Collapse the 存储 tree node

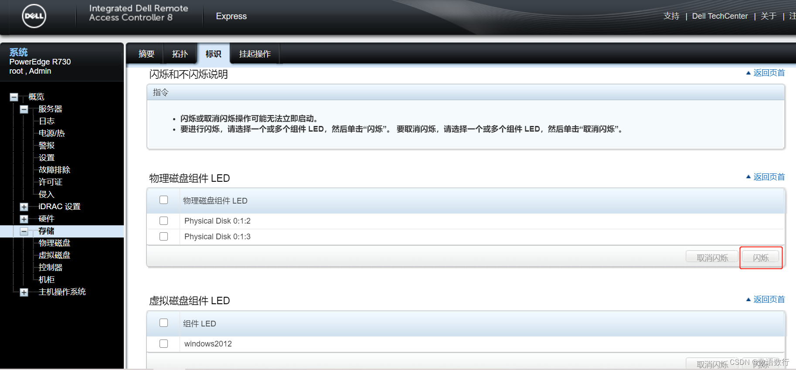coord(24,231)
